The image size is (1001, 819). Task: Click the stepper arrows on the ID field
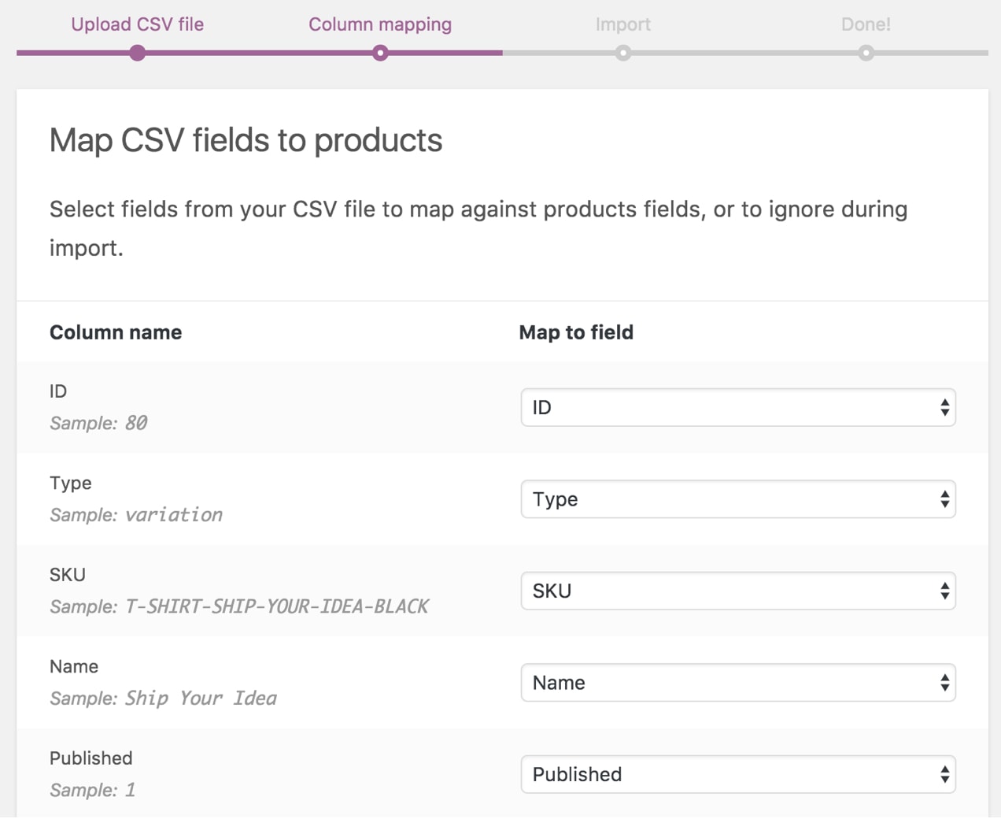tap(944, 407)
